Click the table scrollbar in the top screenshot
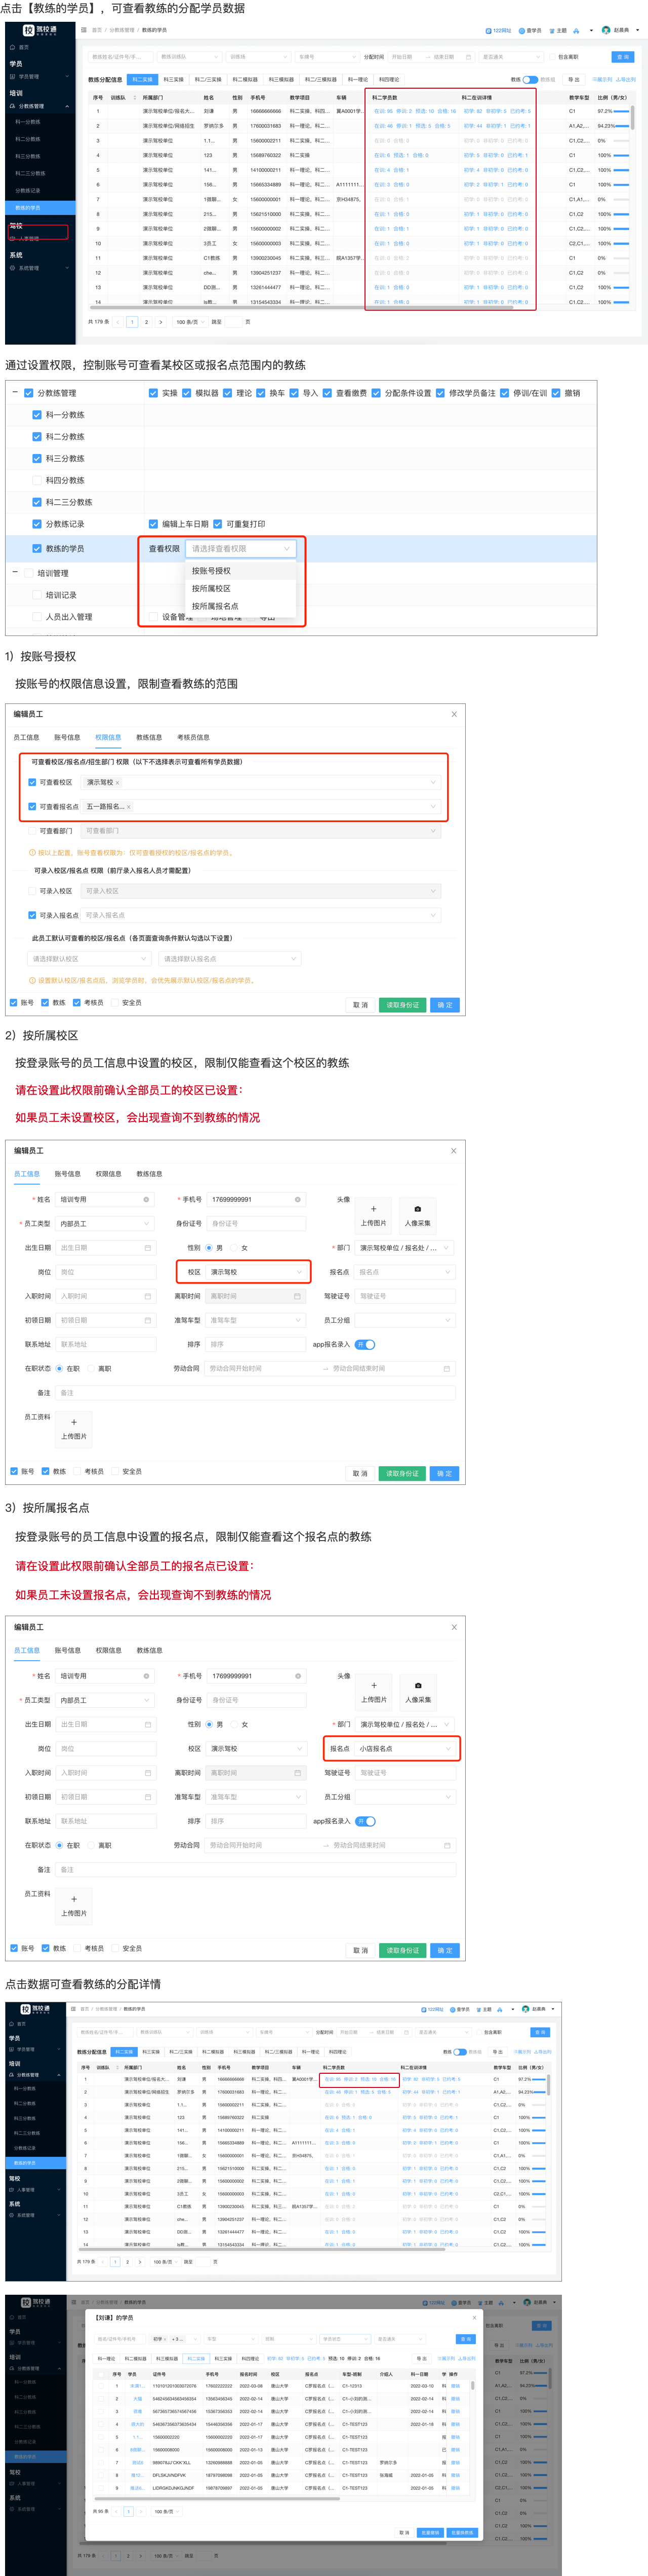This screenshot has width=648, height=2576. click(632, 117)
